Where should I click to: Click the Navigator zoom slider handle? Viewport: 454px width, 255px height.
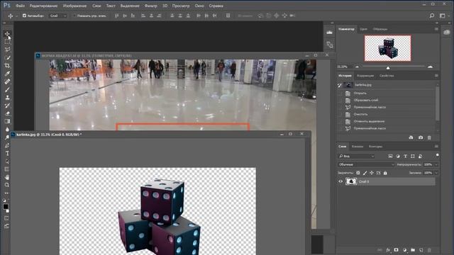(388, 67)
